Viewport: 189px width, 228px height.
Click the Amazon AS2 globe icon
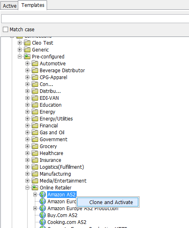click(x=43, y=195)
